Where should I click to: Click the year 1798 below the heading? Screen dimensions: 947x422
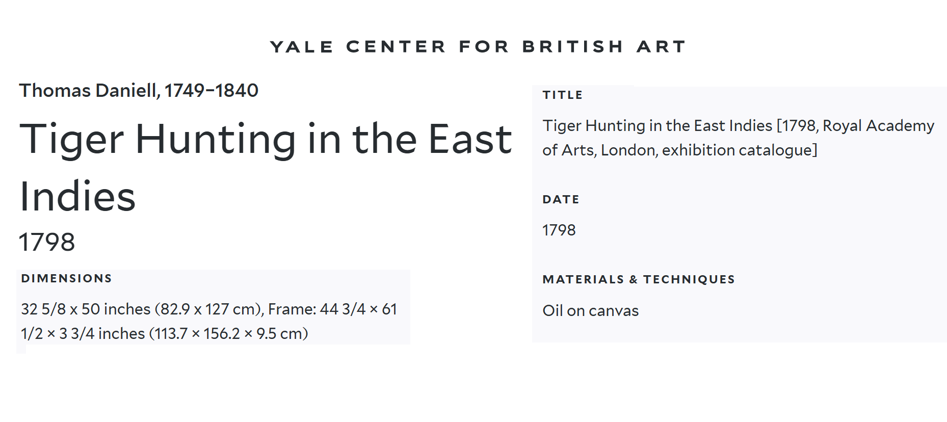coord(47,242)
